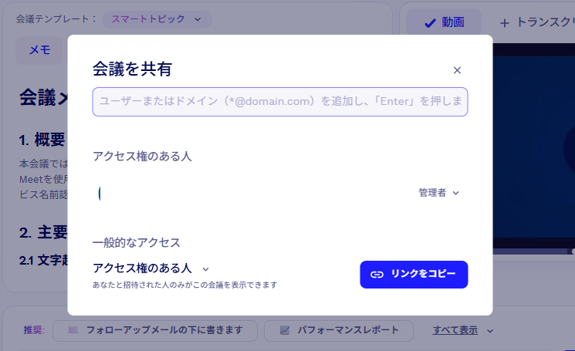Open the 管理者 role dropdown

(438, 193)
